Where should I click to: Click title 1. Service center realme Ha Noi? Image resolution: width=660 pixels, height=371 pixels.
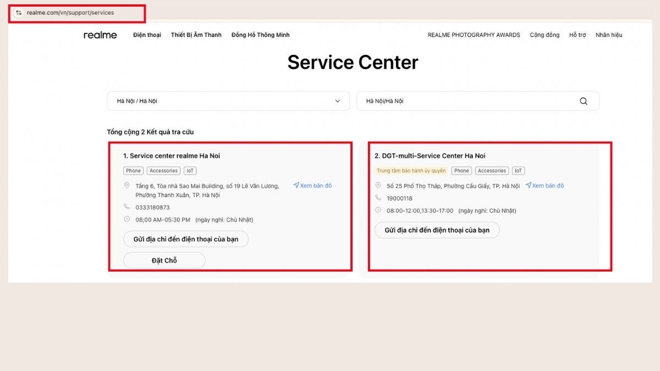pyautogui.click(x=172, y=156)
